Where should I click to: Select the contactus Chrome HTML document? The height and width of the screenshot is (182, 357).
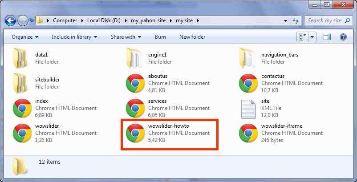coord(281,83)
